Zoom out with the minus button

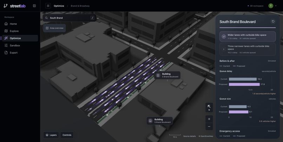(209, 127)
